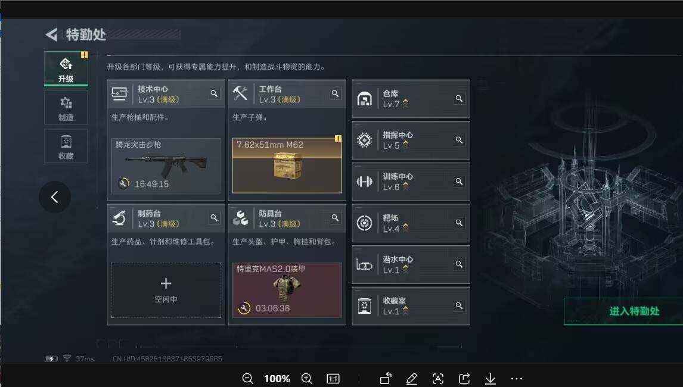683x387 pixels.
Task: Download the image from viewer toolbar
Action: click(x=490, y=379)
